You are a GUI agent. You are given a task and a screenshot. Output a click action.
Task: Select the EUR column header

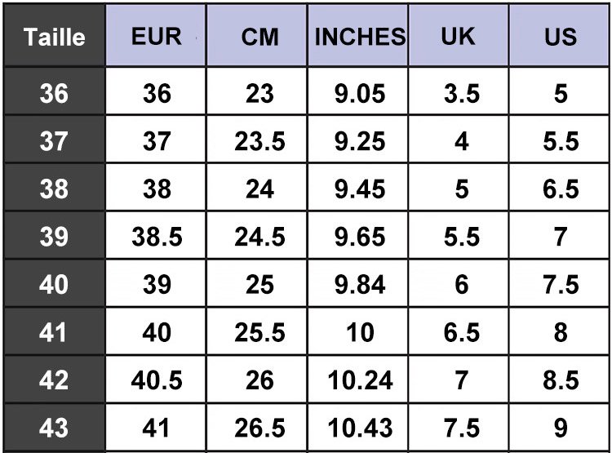156,36
